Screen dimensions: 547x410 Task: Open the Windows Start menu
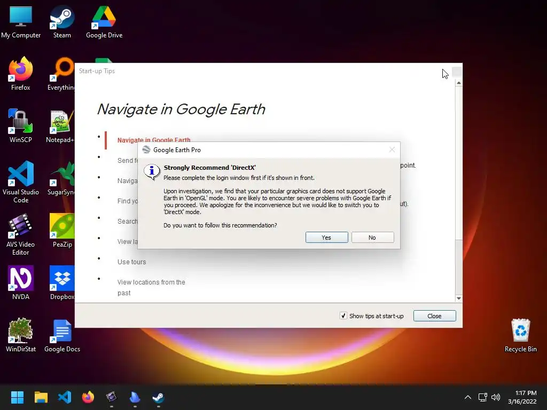point(17,397)
